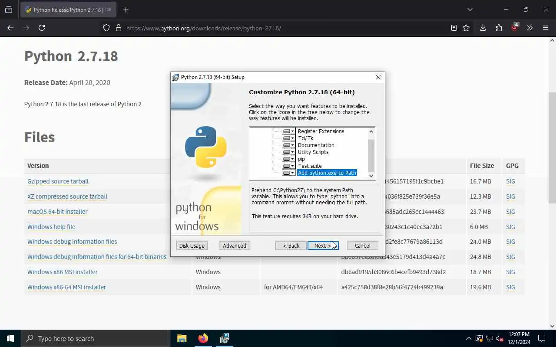Viewport: 556px width, 347px height.
Task: Cancel the Python setup
Action: pyautogui.click(x=362, y=246)
